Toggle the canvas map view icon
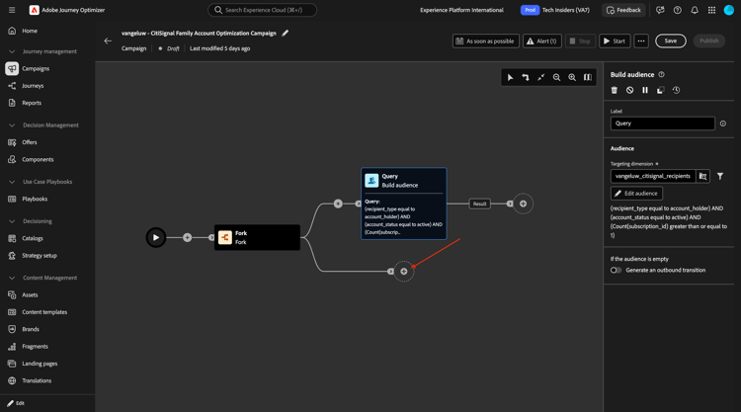The image size is (741, 412). 588,77
